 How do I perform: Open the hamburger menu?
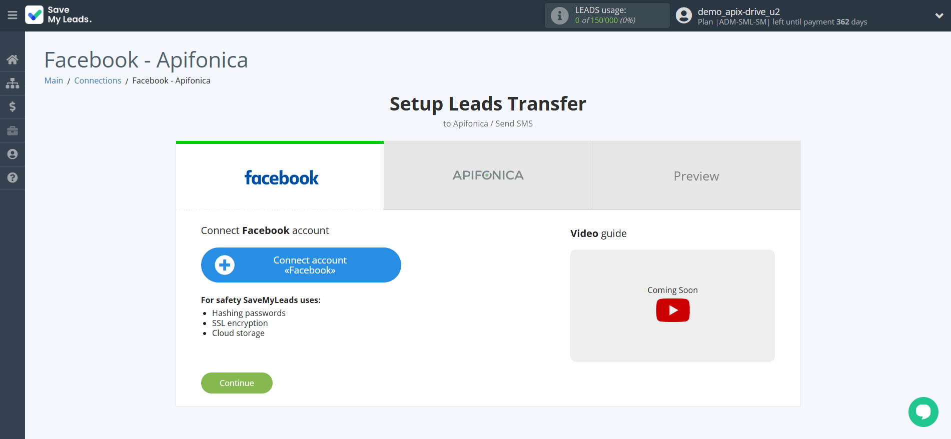point(13,15)
